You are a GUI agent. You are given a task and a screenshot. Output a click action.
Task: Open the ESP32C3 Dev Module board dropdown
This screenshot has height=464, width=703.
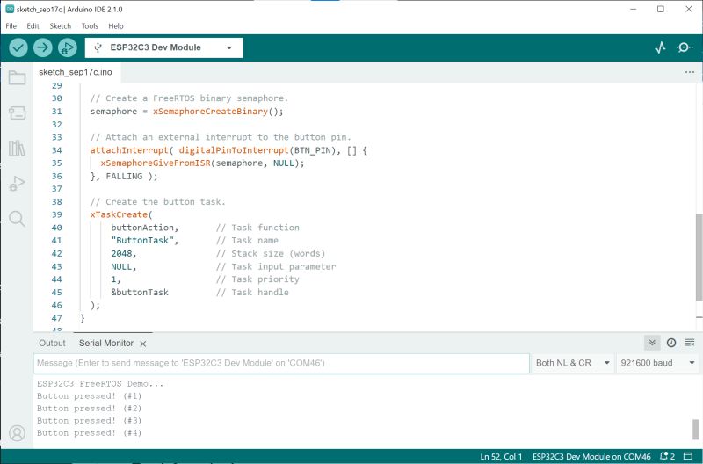163,47
